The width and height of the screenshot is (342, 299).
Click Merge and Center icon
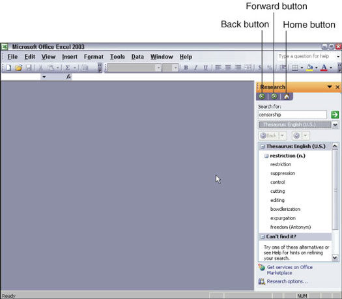[248, 68]
